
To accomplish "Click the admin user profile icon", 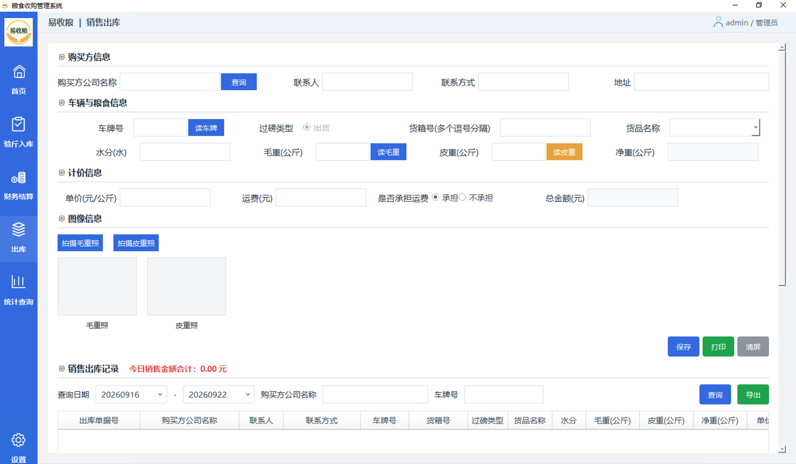I will [718, 22].
